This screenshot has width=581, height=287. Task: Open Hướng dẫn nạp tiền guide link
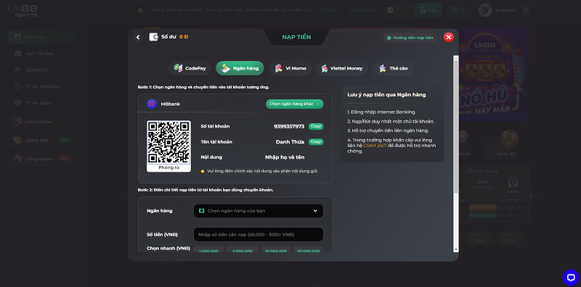[410, 38]
